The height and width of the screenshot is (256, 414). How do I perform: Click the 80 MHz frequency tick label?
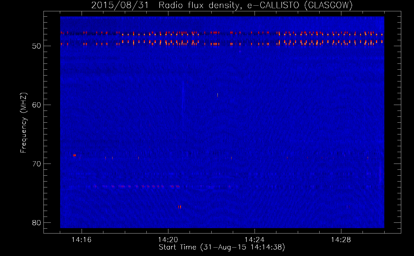point(37,223)
